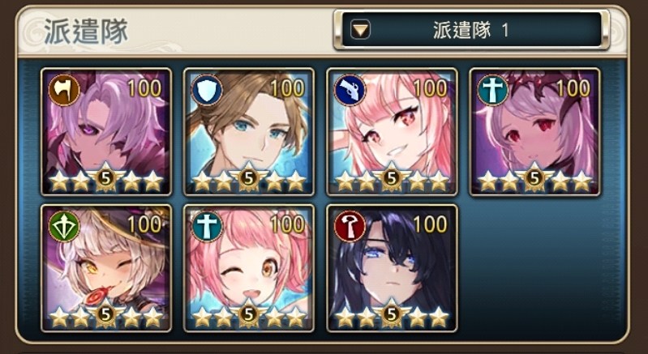Image resolution: width=648 pixels, height=354 pixels.
Task: Click the red staff class icon on dark-haired hero
Action: click(x=350, y=227)
